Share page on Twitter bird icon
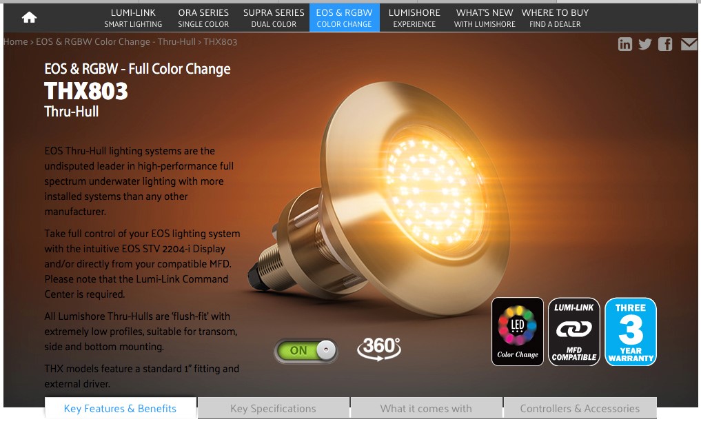701x426 pixels. [x=645, y=44]
